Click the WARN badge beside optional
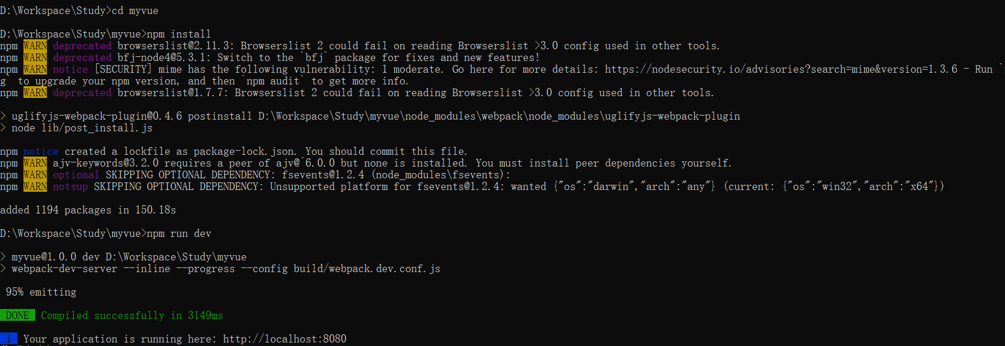 [x=35, y=175]
